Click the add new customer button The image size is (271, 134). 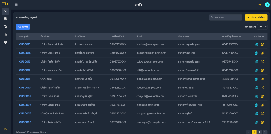(256, 17)
